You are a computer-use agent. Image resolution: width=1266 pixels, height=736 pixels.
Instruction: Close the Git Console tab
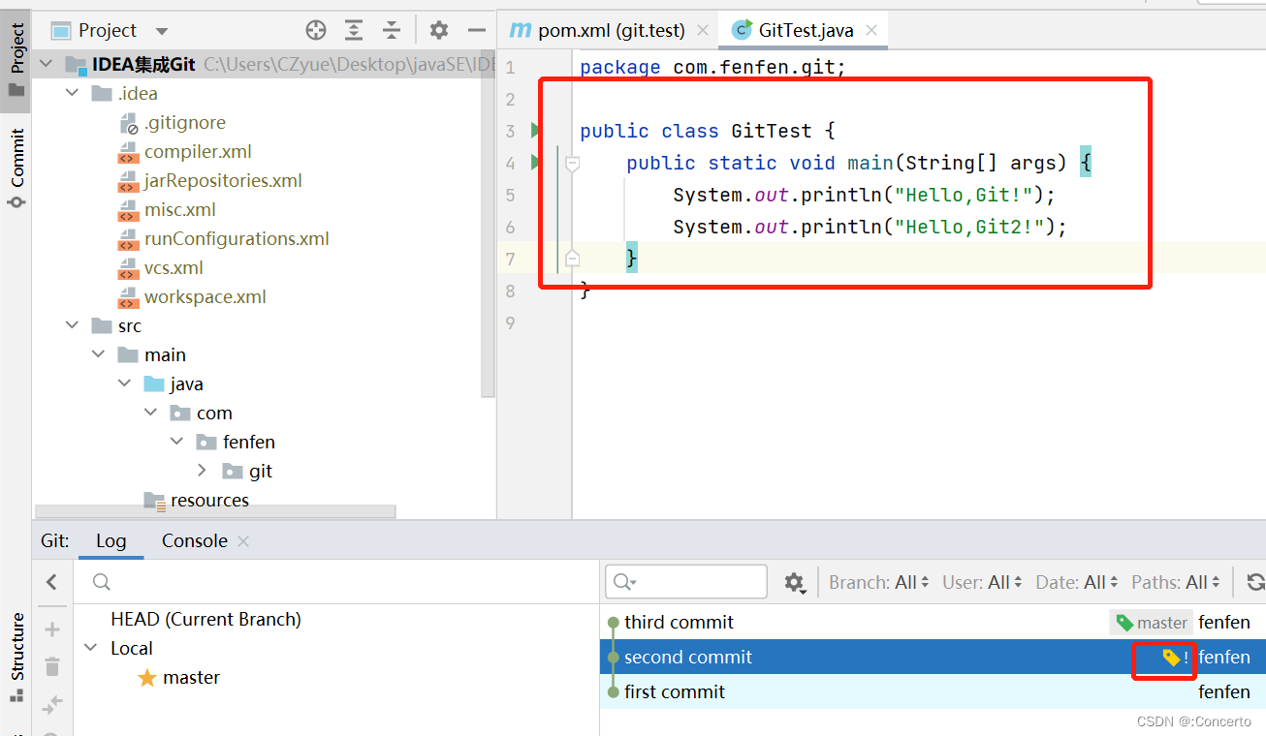[243, 541]
